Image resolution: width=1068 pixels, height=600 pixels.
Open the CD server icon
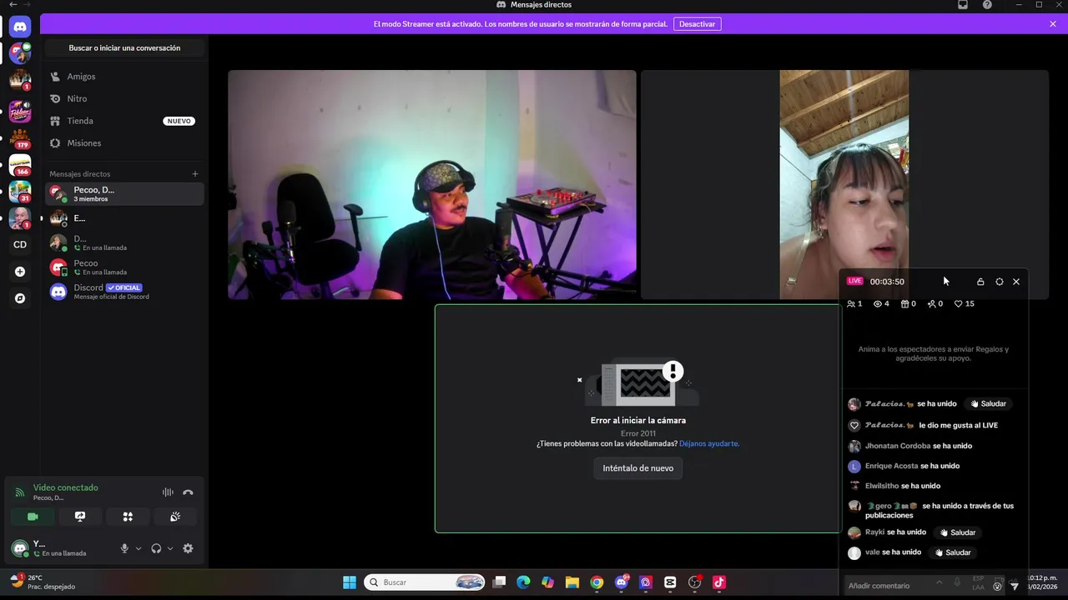[20, 244]
